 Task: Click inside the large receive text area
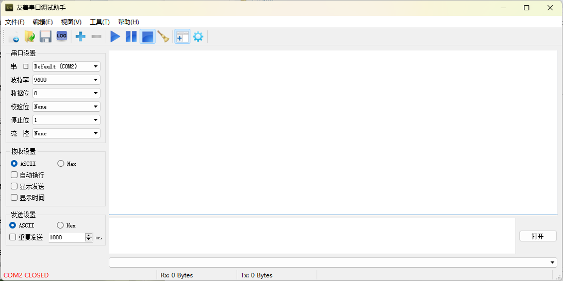[x=333, y=132]
